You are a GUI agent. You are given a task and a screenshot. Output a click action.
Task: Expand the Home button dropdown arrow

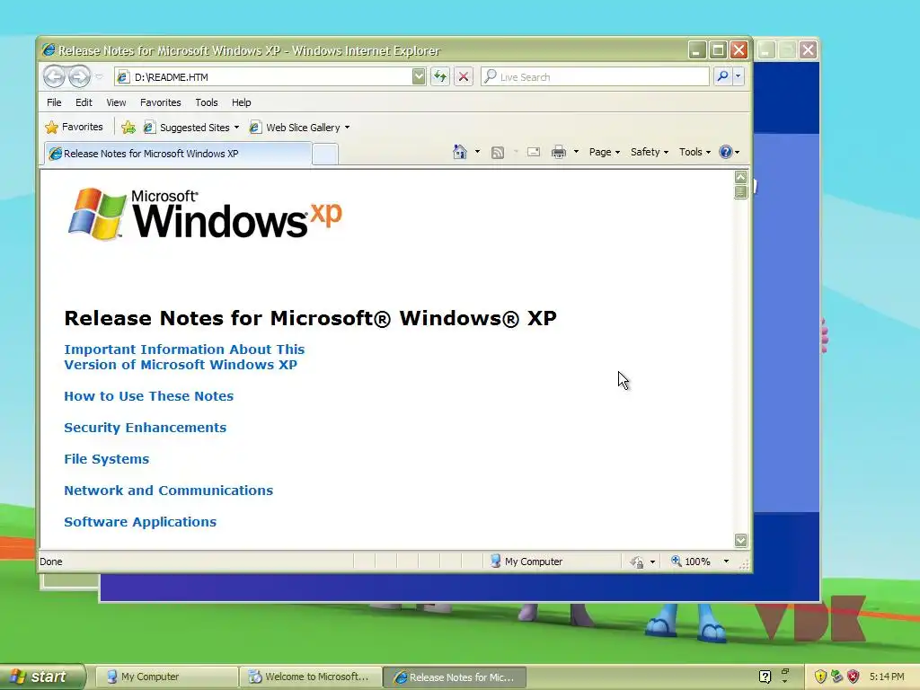pyautogui.click(x=477, y=152)
